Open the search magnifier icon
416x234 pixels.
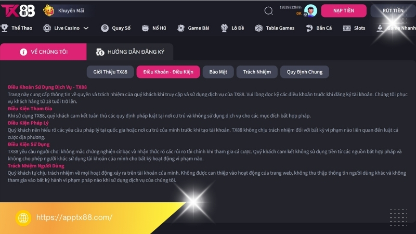coord(268,10)
